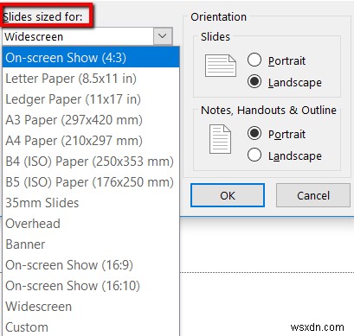
Task: Choose Letter Paper (8.5x11 in)
Action: [x=91, y=79]
